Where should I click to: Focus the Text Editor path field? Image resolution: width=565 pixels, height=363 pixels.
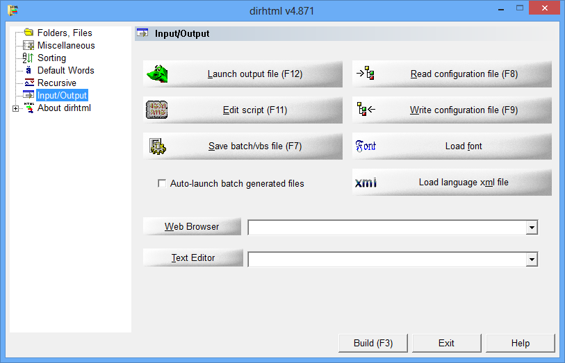(387, 259)
